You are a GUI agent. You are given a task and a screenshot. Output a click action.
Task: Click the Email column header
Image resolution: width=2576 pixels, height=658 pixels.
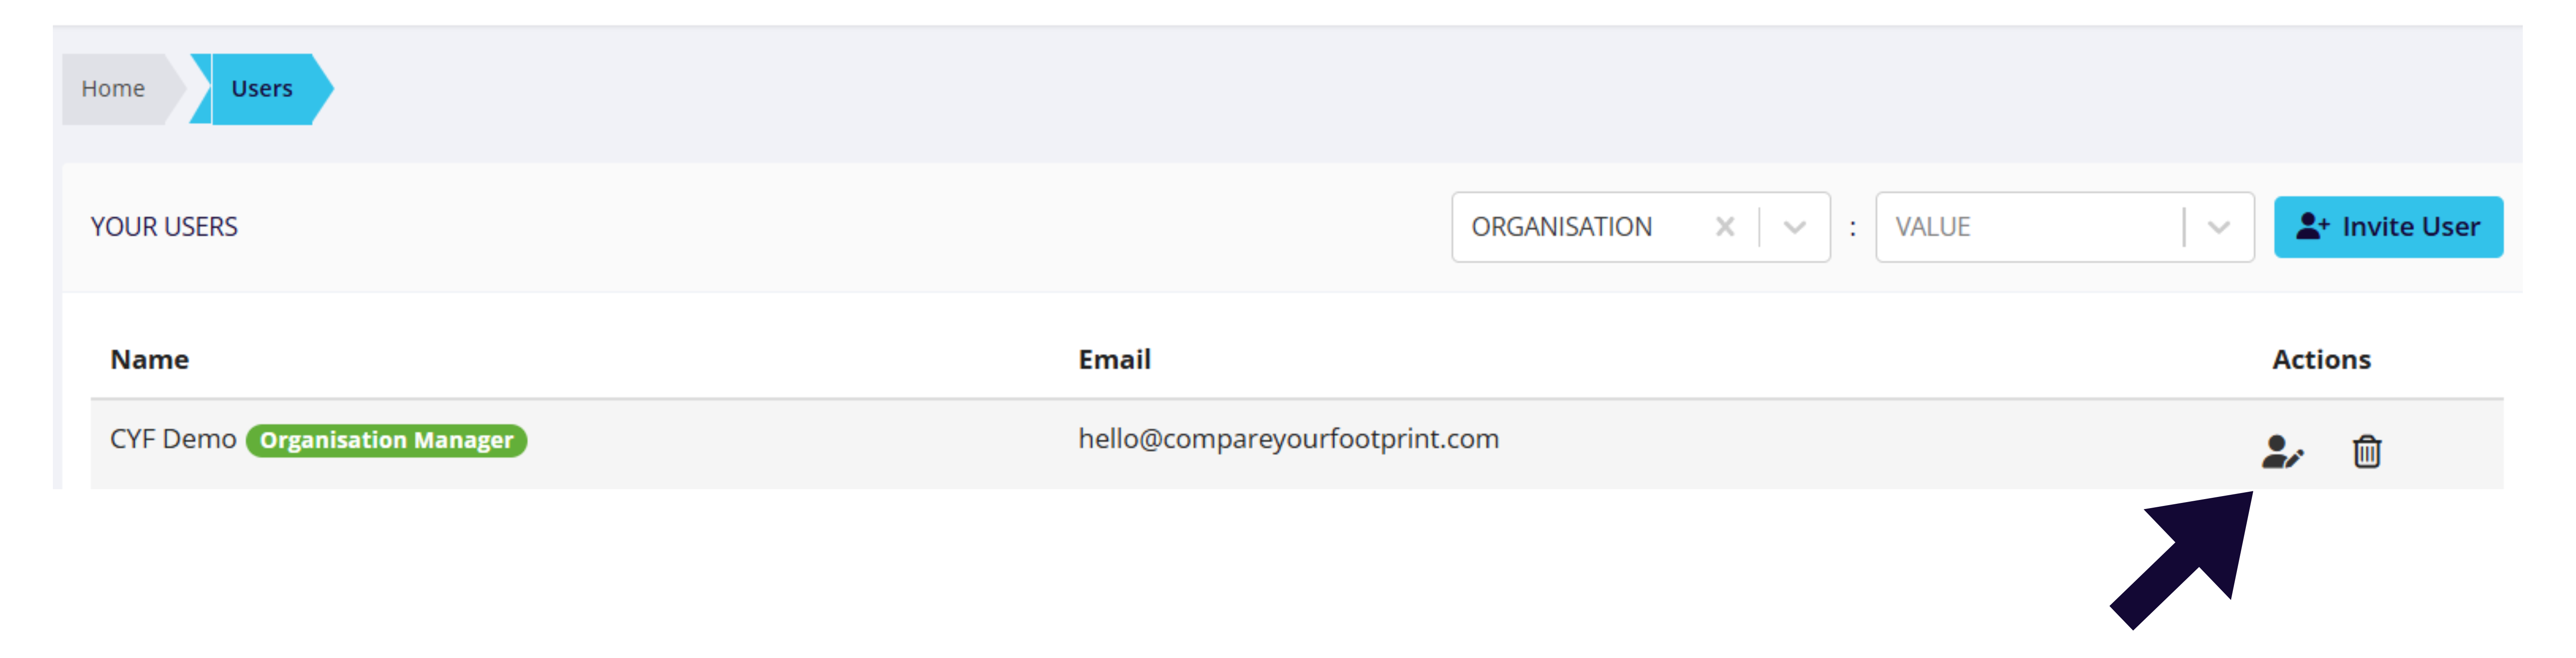pyautogui.click(x=1114, y=359)
